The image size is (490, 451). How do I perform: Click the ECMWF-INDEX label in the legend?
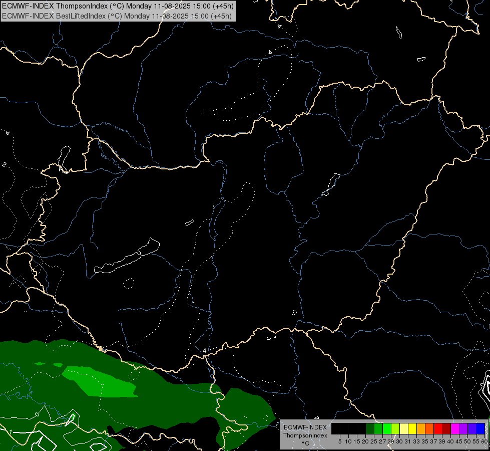(x=305, y=427)
